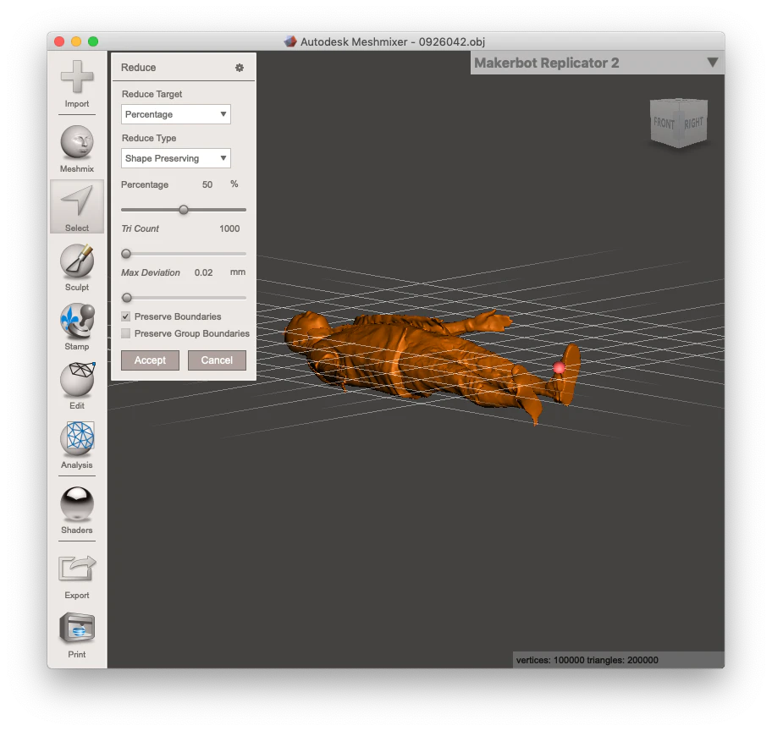Minimize the window with the yellow button
The width and height of the screenshot is (772, 731).
pyautogui.click(x=76, y=41)
